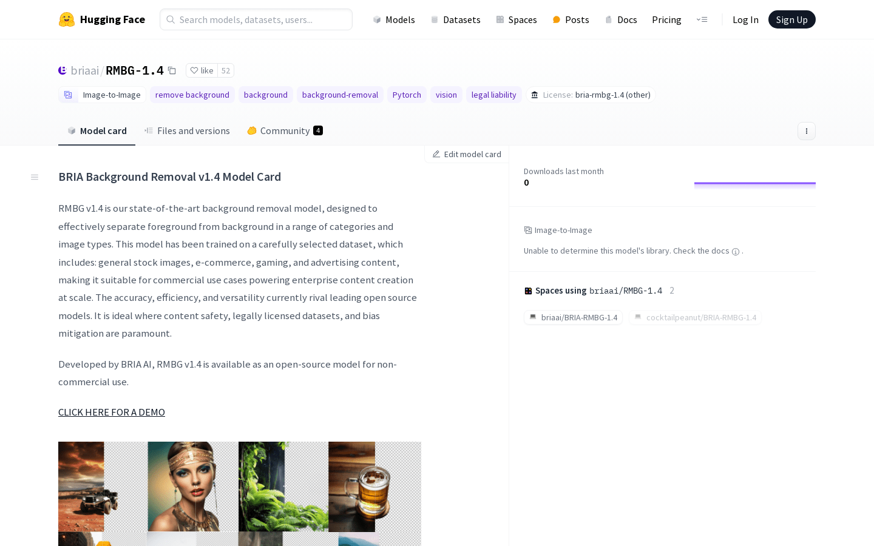Switch to the Files and versions tab
This screenshot has height=546, width=874.
[187, 130]
